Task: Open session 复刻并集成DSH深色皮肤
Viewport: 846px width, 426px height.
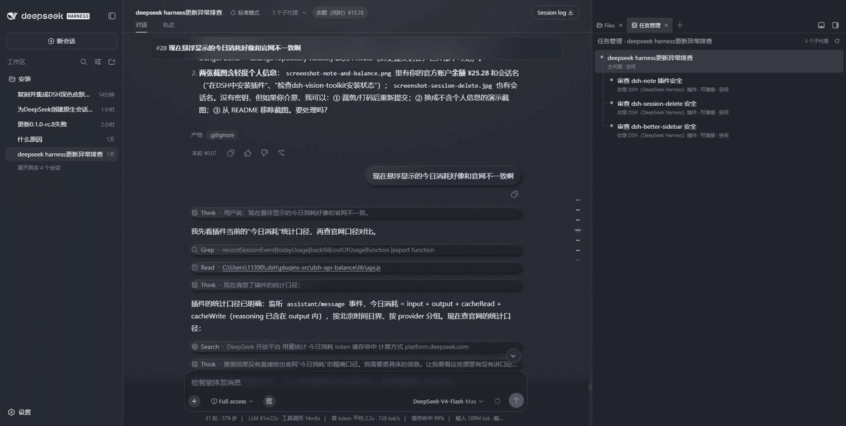Action: tap(61, 94)
